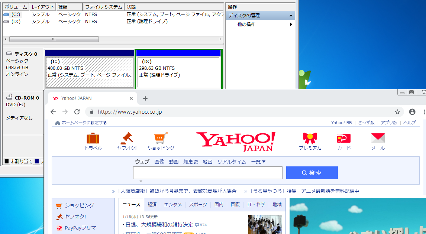Switch to the 国内 news tab
The width and height of the screenshot is (426, 234).
[219, 205]
